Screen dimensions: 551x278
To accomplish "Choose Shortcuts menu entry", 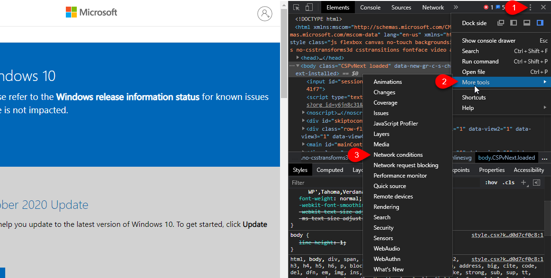I will 501,98.
